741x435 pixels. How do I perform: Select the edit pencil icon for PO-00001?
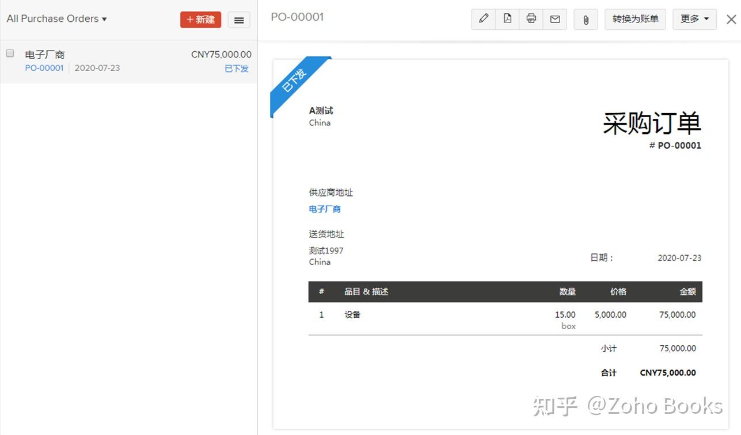(x=483, y=19)
